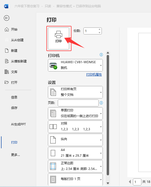Select 保存 in backstage menu

(x=14, y=108)
